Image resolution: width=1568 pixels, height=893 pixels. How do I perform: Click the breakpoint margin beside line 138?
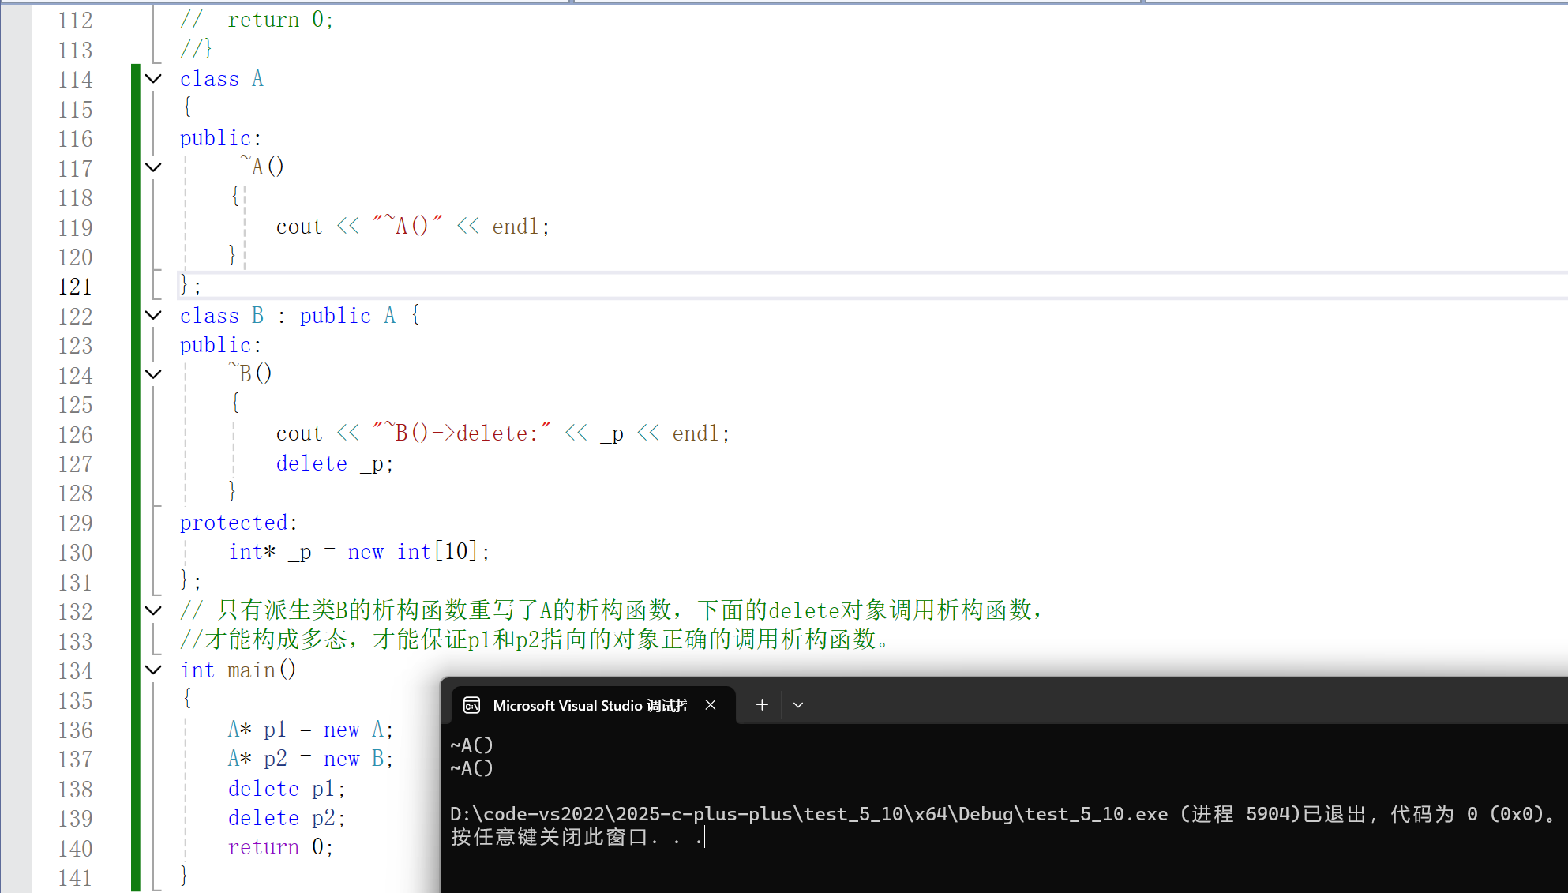[16, 790]
